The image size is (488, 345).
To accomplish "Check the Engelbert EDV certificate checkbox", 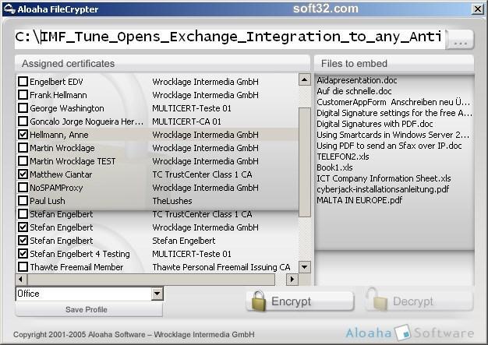I will click(23, 82).
